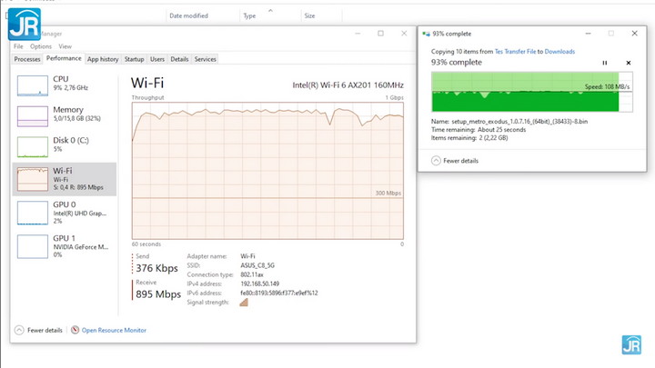The height and width of the screenshot is (368, 655).
Task: Cancel the file copy with the X button
Action: coord(629,63)
